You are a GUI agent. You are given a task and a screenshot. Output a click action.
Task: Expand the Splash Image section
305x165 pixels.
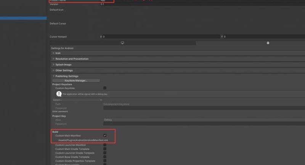[x=63, y=65]
